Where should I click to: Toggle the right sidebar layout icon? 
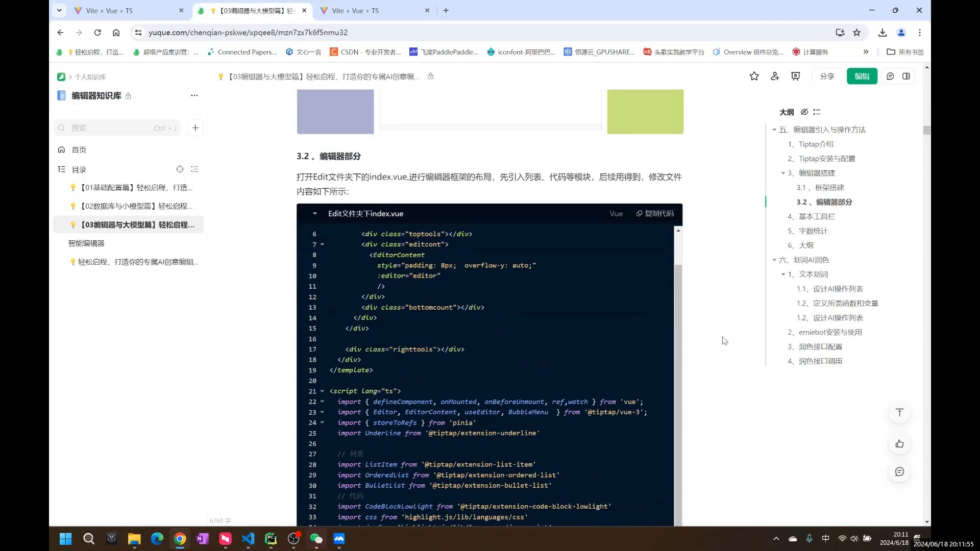[906, 77]
